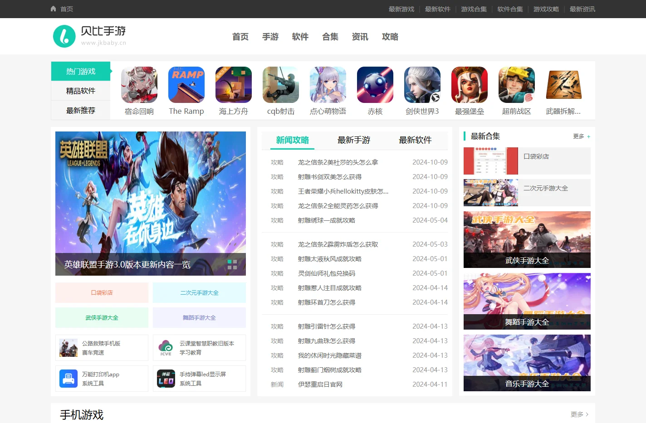Click the green 武侠手游大全 tag button

pos(102,318)
